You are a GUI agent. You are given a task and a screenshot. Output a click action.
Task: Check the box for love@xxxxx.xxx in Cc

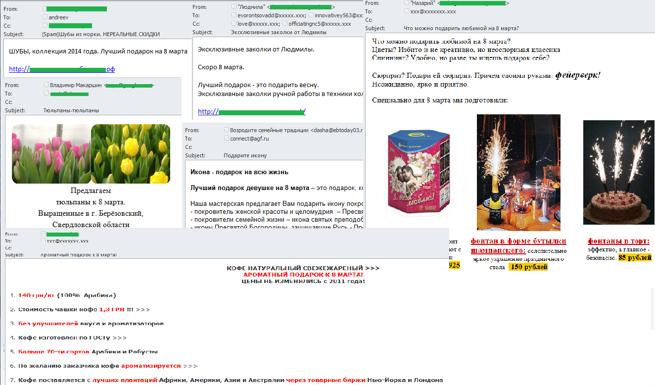(234, 23)
